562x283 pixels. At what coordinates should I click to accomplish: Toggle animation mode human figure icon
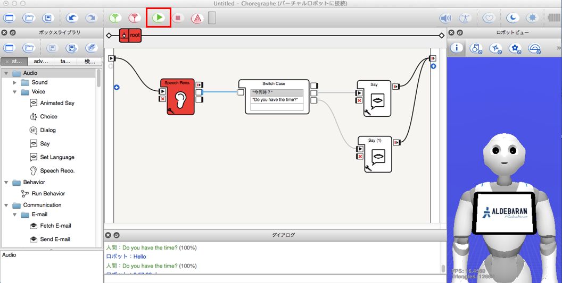[465, 18]
